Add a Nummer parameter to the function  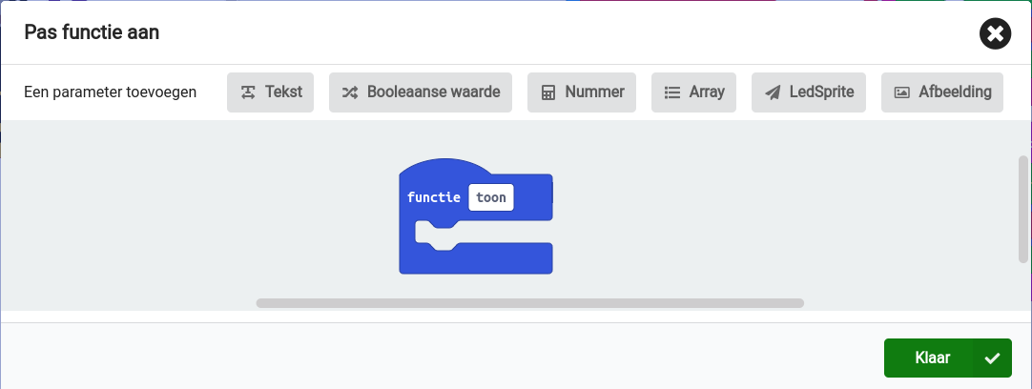[x=582, y=92]
